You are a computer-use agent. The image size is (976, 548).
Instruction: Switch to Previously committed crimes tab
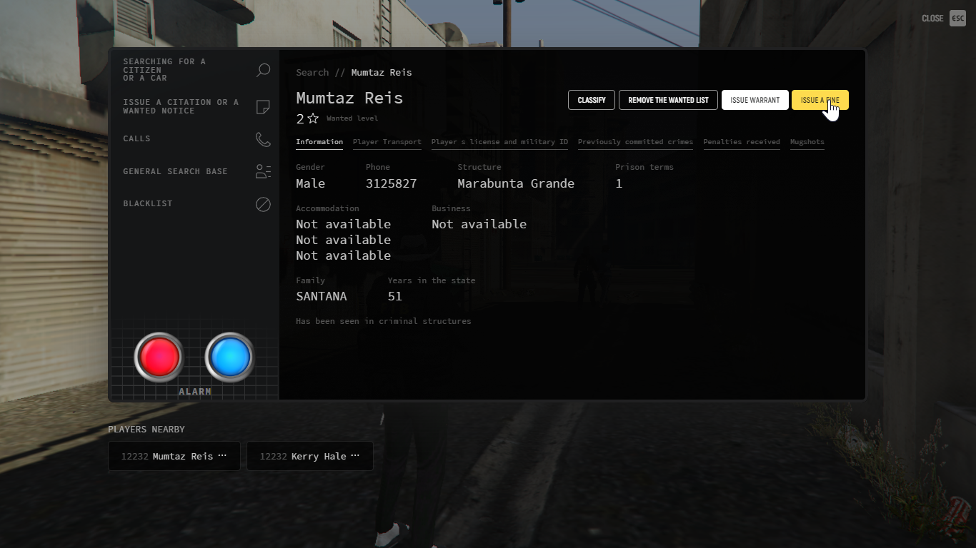(635, 142)
